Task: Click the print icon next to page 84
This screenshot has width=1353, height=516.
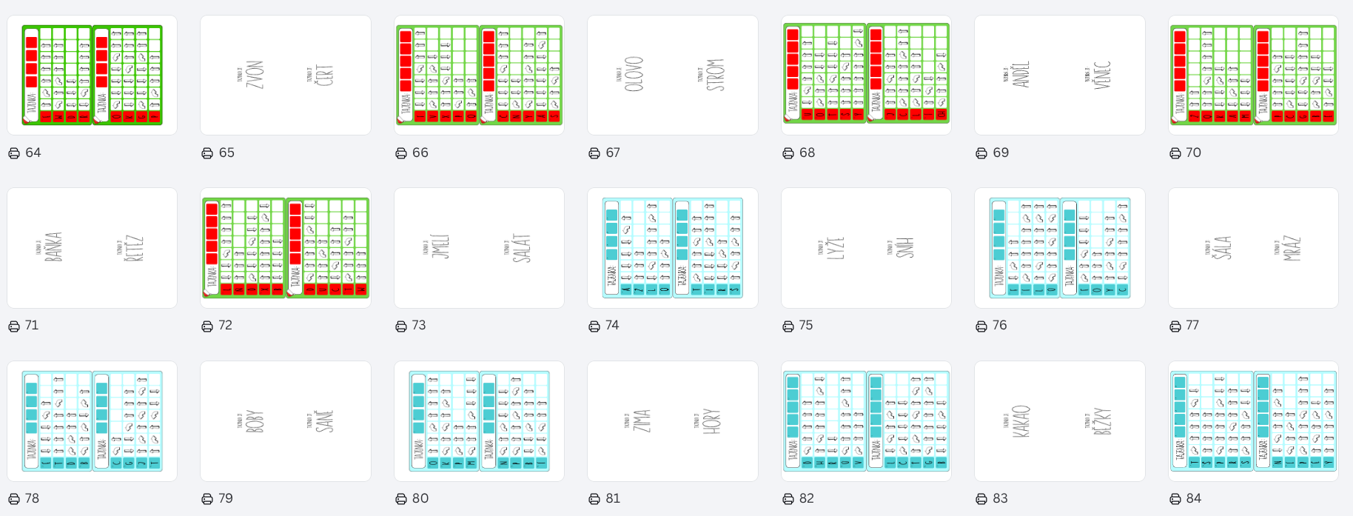Action: click(1175, 499)
